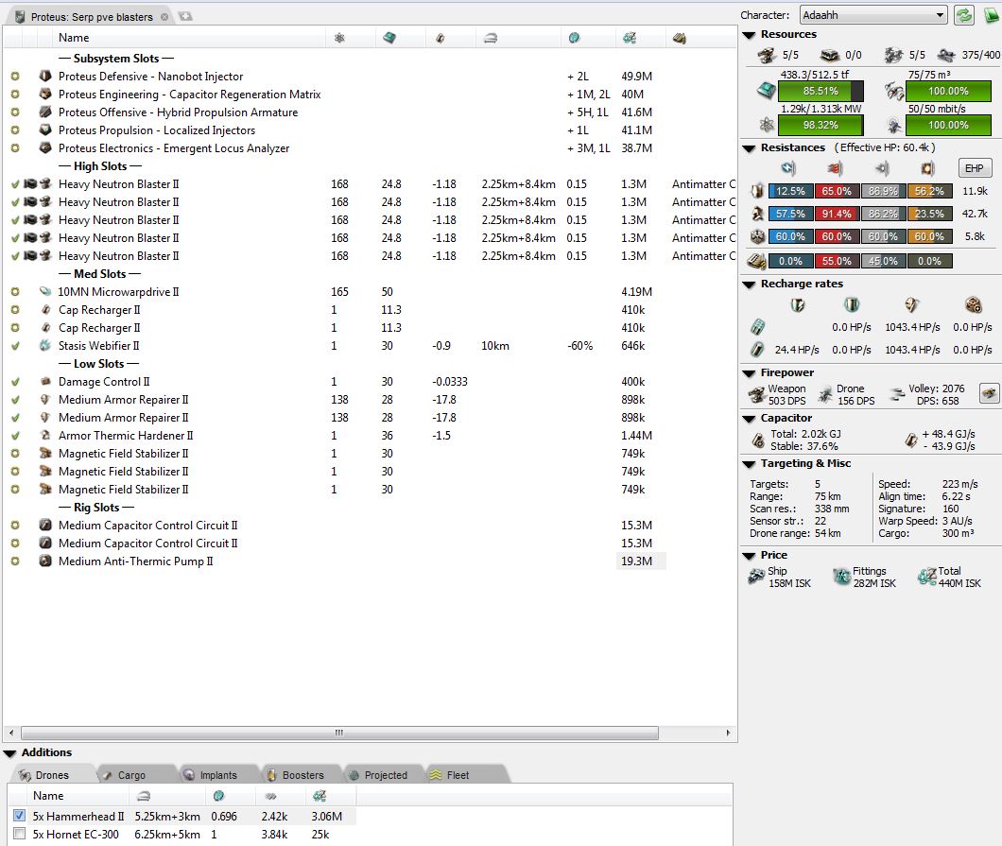
Task: Click the drone bay 100.00% bar
Action: 948,91
